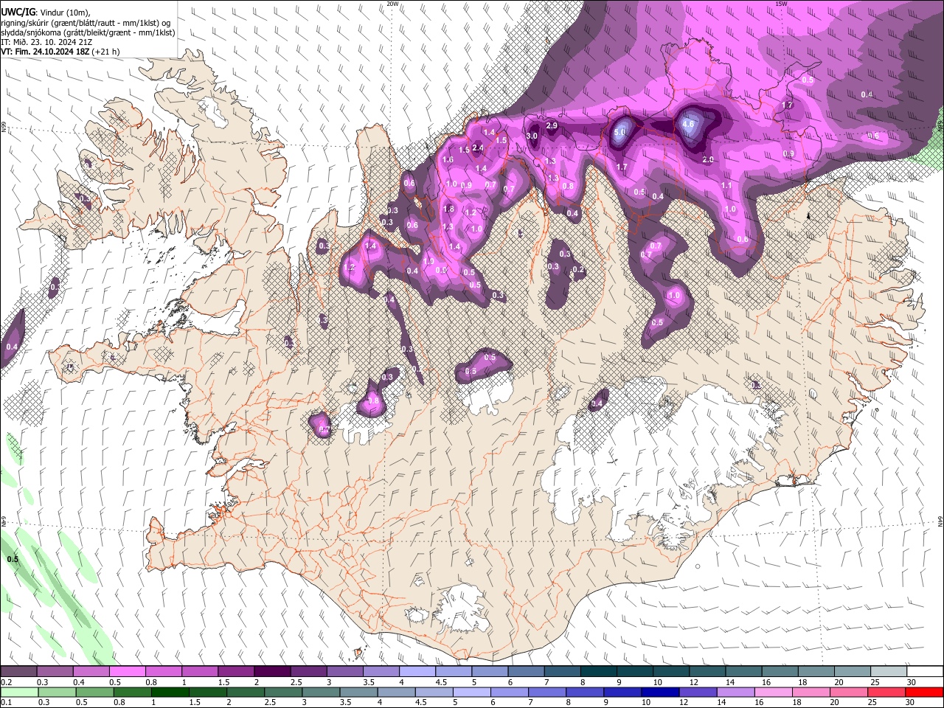Screen dimensions: 944x708
Task: Click the 0.4 label under the upper legend row
Action: tap(78, 682)
